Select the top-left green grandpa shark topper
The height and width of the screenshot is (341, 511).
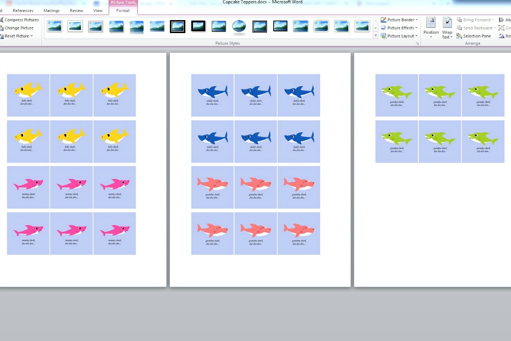pos(397,95)
